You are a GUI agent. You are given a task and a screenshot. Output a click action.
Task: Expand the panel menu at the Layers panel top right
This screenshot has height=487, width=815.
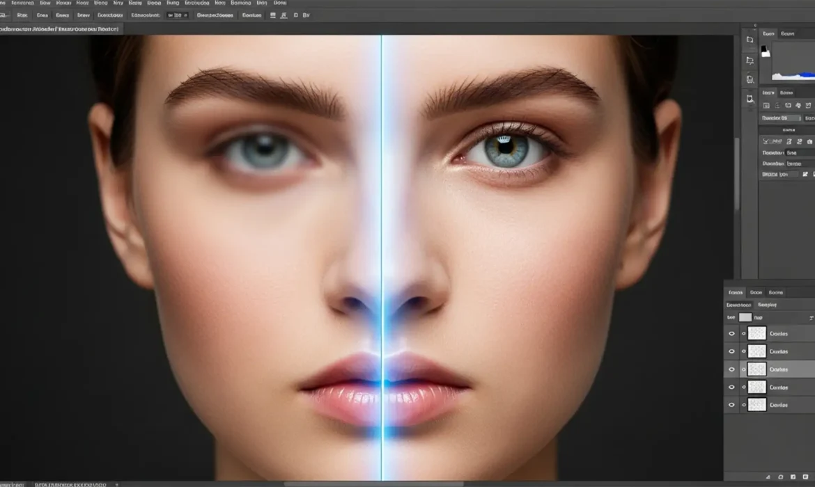(x=812, y=318)
